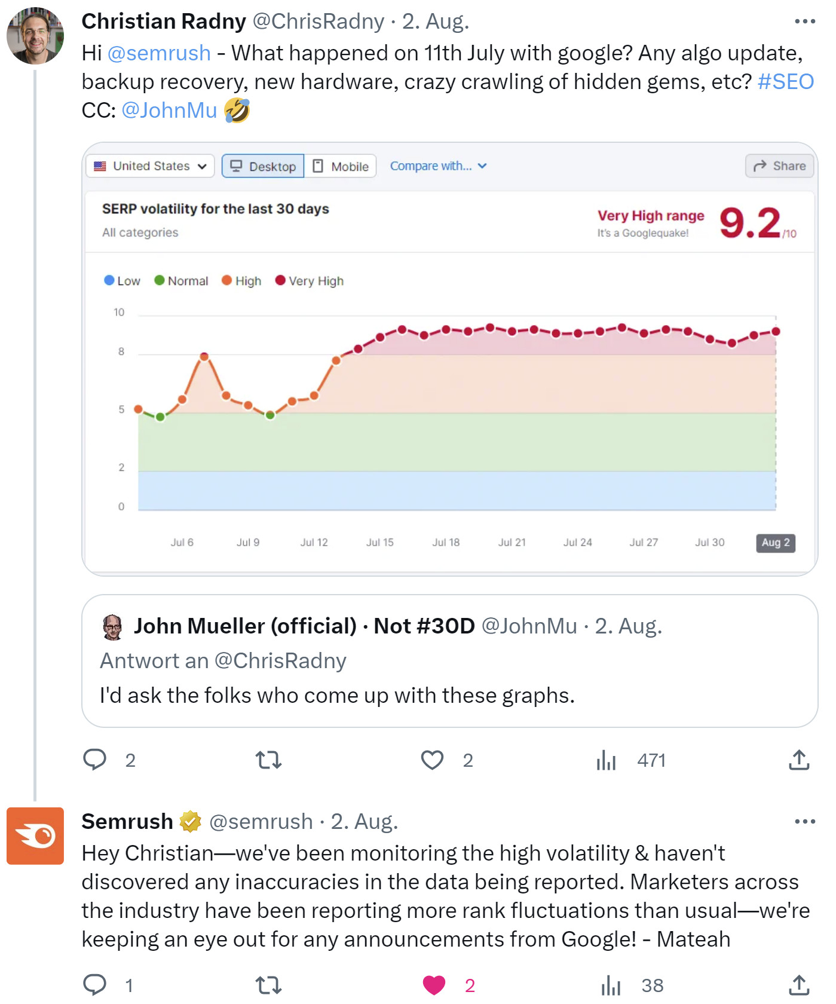Click the Share button in the volatility widget
This screenshot has width=836, height=1004.
coord(780,166)
